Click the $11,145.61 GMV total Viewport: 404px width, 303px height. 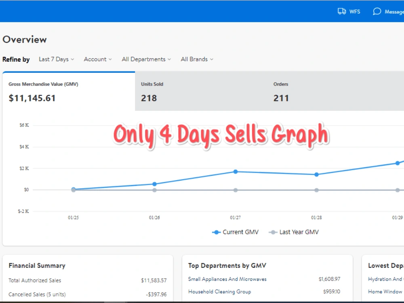tap(32, 98)
